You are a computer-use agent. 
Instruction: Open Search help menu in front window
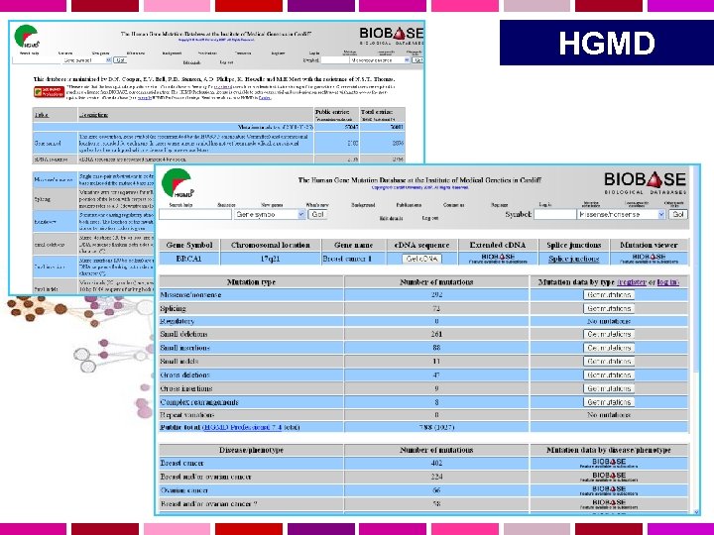coord(180,205)
